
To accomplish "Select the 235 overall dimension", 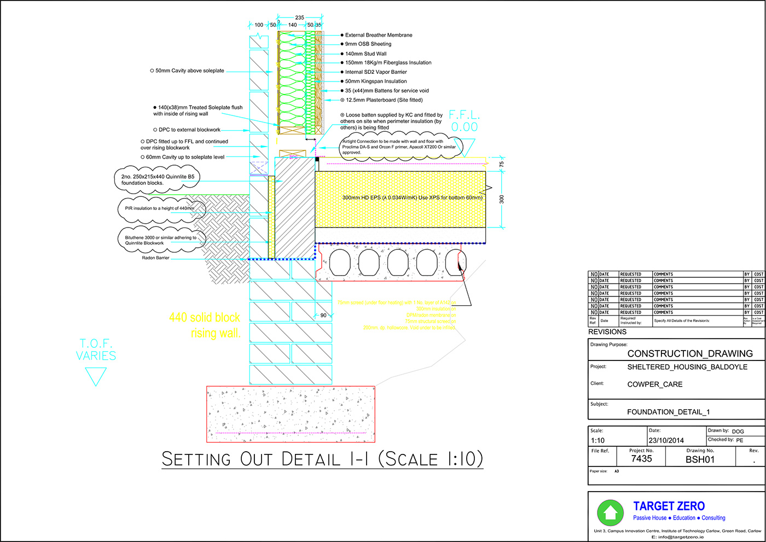I will click(x=300, y=18).
